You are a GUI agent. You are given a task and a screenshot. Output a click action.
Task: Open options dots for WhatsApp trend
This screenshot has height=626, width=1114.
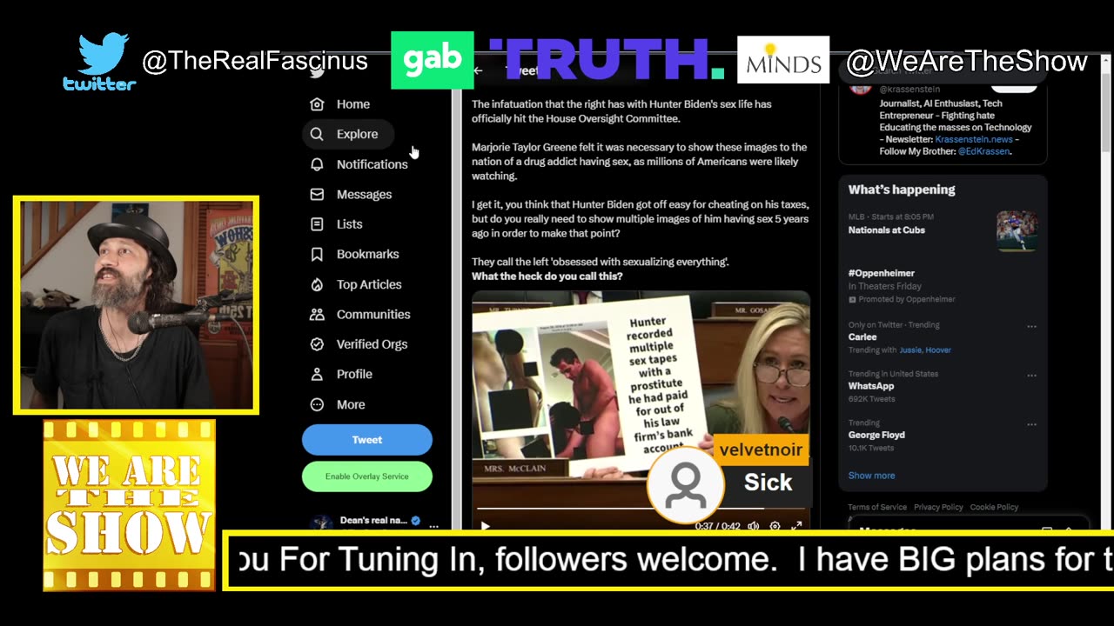[x=1031, y=376]
